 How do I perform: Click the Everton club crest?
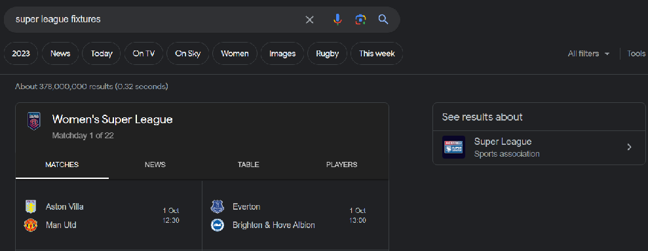point(218,206)
